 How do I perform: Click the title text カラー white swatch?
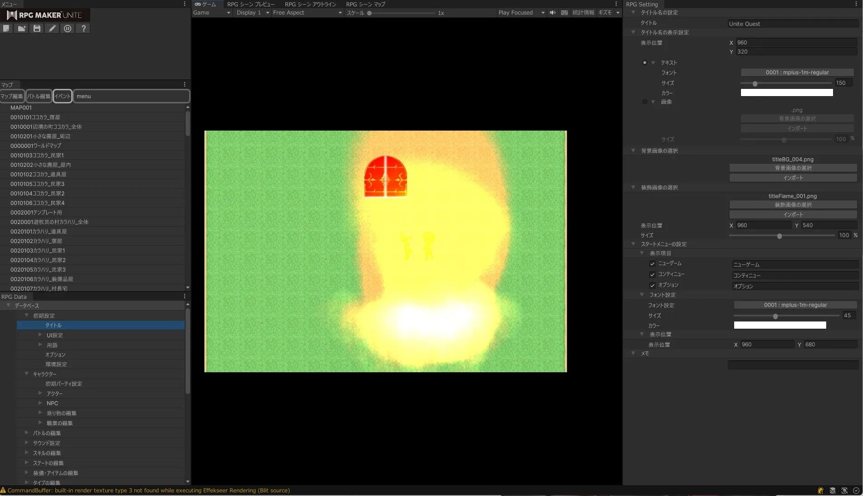(786, 92)
